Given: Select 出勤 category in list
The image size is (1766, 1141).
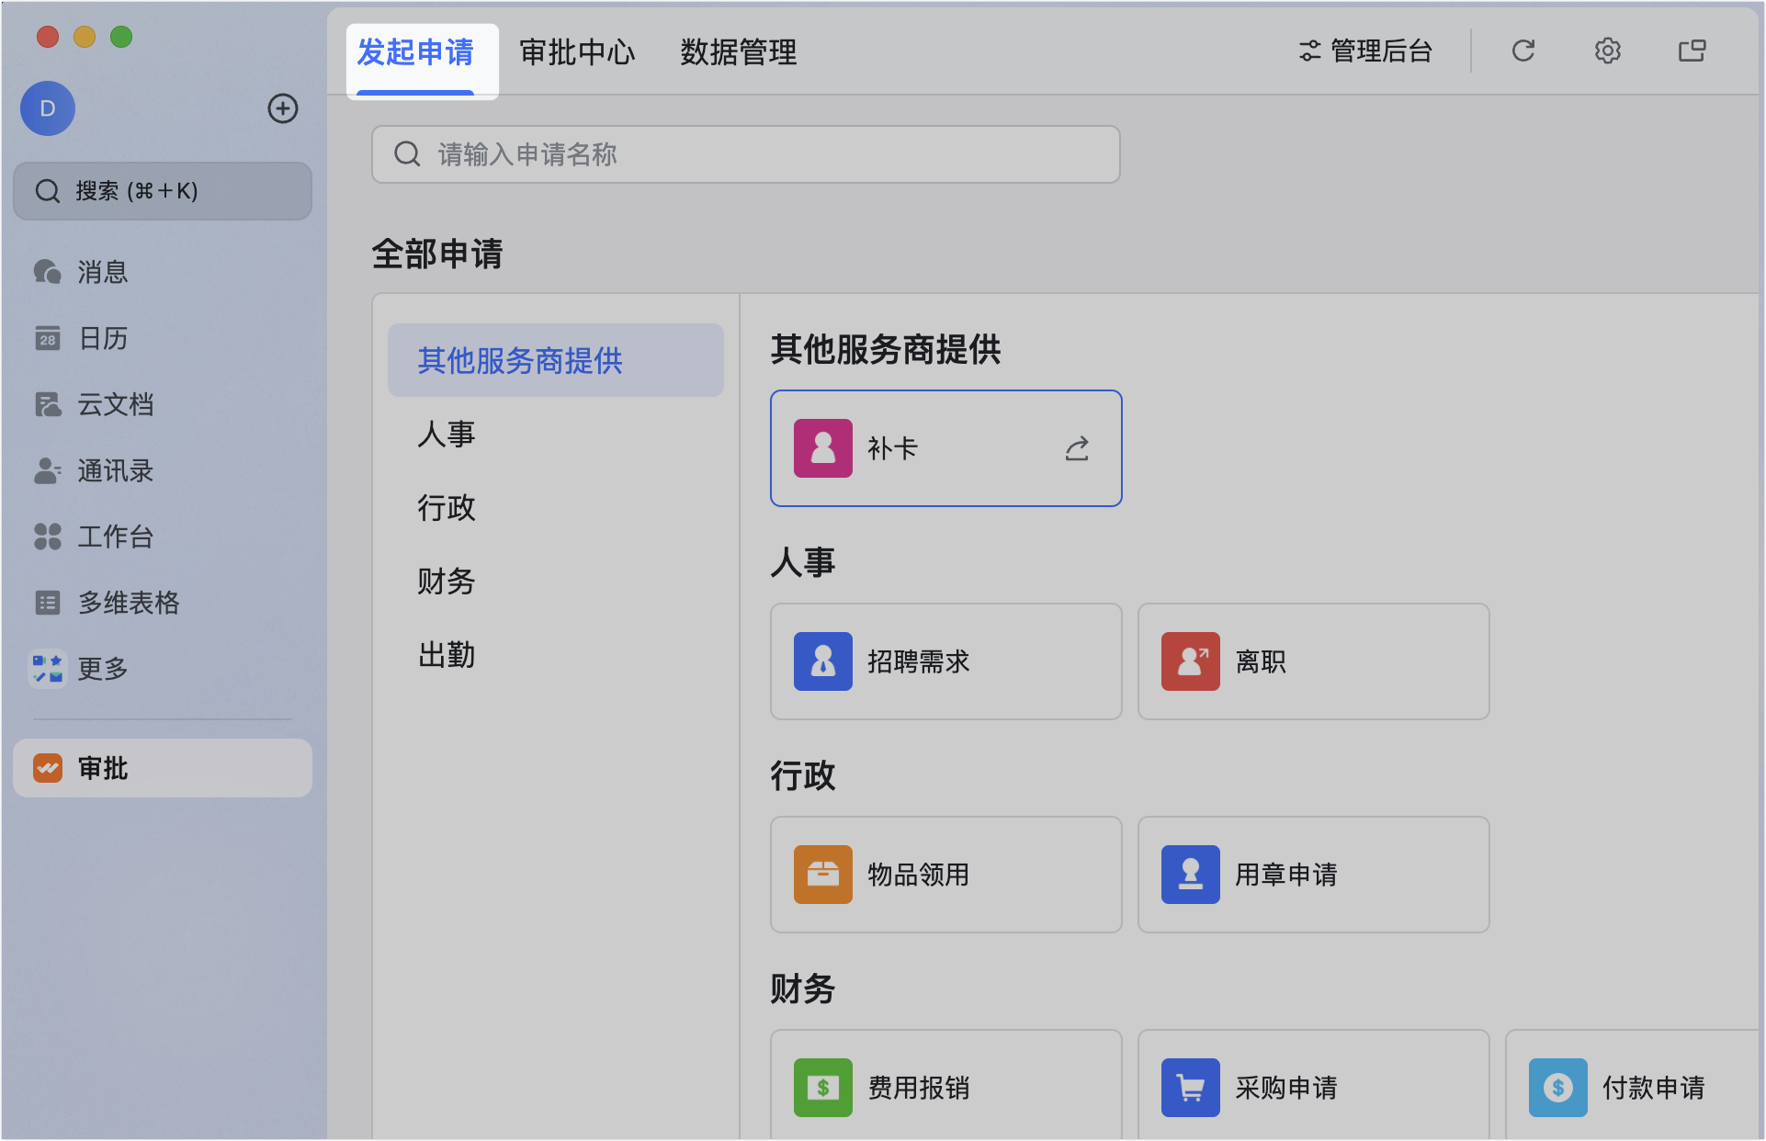Looking at the screenshot, I should pyautogui.click(x=446, y=655).
